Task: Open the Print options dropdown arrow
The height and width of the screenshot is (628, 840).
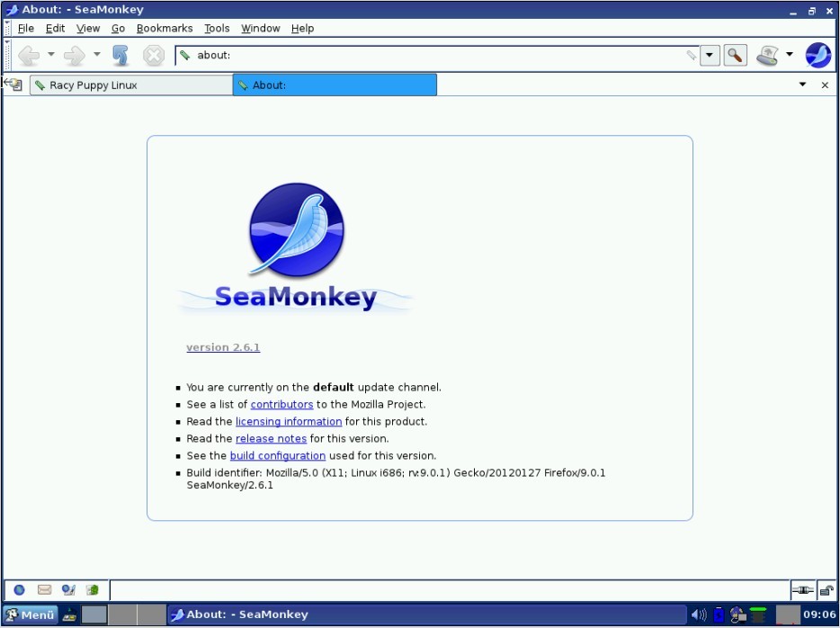Action: point(789,54)
